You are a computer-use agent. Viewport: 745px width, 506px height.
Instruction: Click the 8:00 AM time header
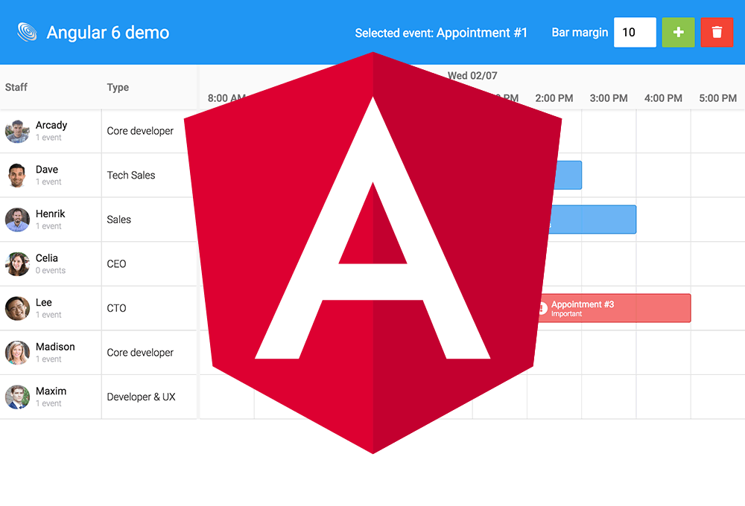point(226,98)
